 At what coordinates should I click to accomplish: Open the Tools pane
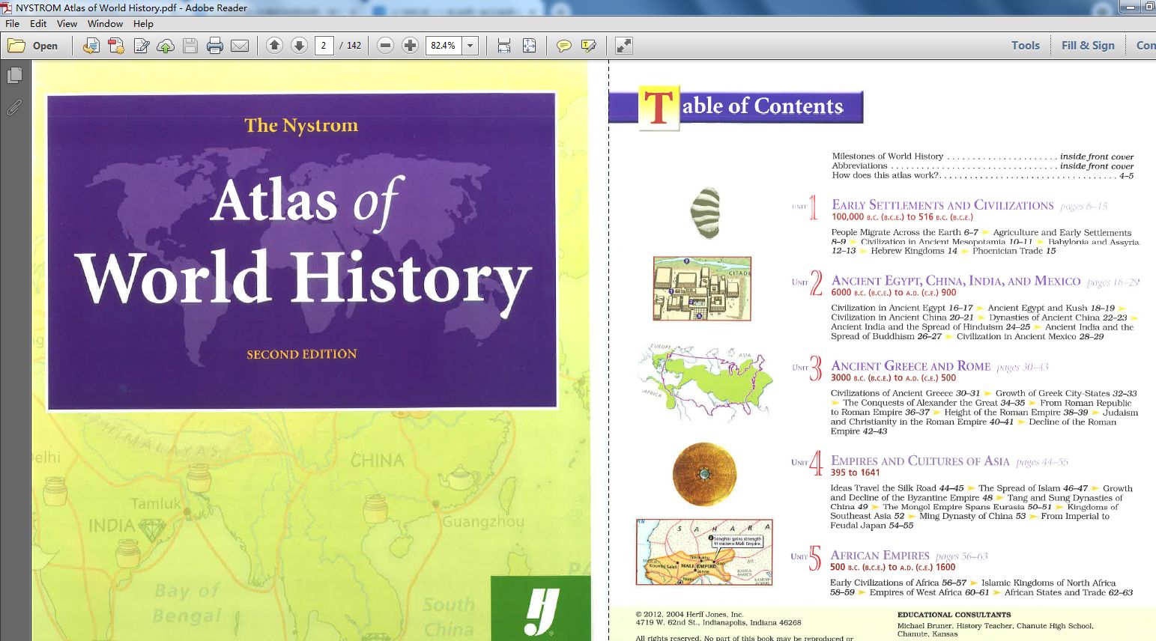point(1025,46)
